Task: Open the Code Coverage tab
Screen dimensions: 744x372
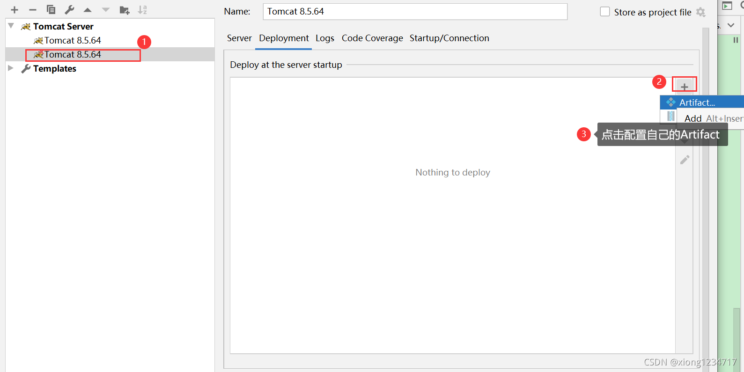Action: 372,38
